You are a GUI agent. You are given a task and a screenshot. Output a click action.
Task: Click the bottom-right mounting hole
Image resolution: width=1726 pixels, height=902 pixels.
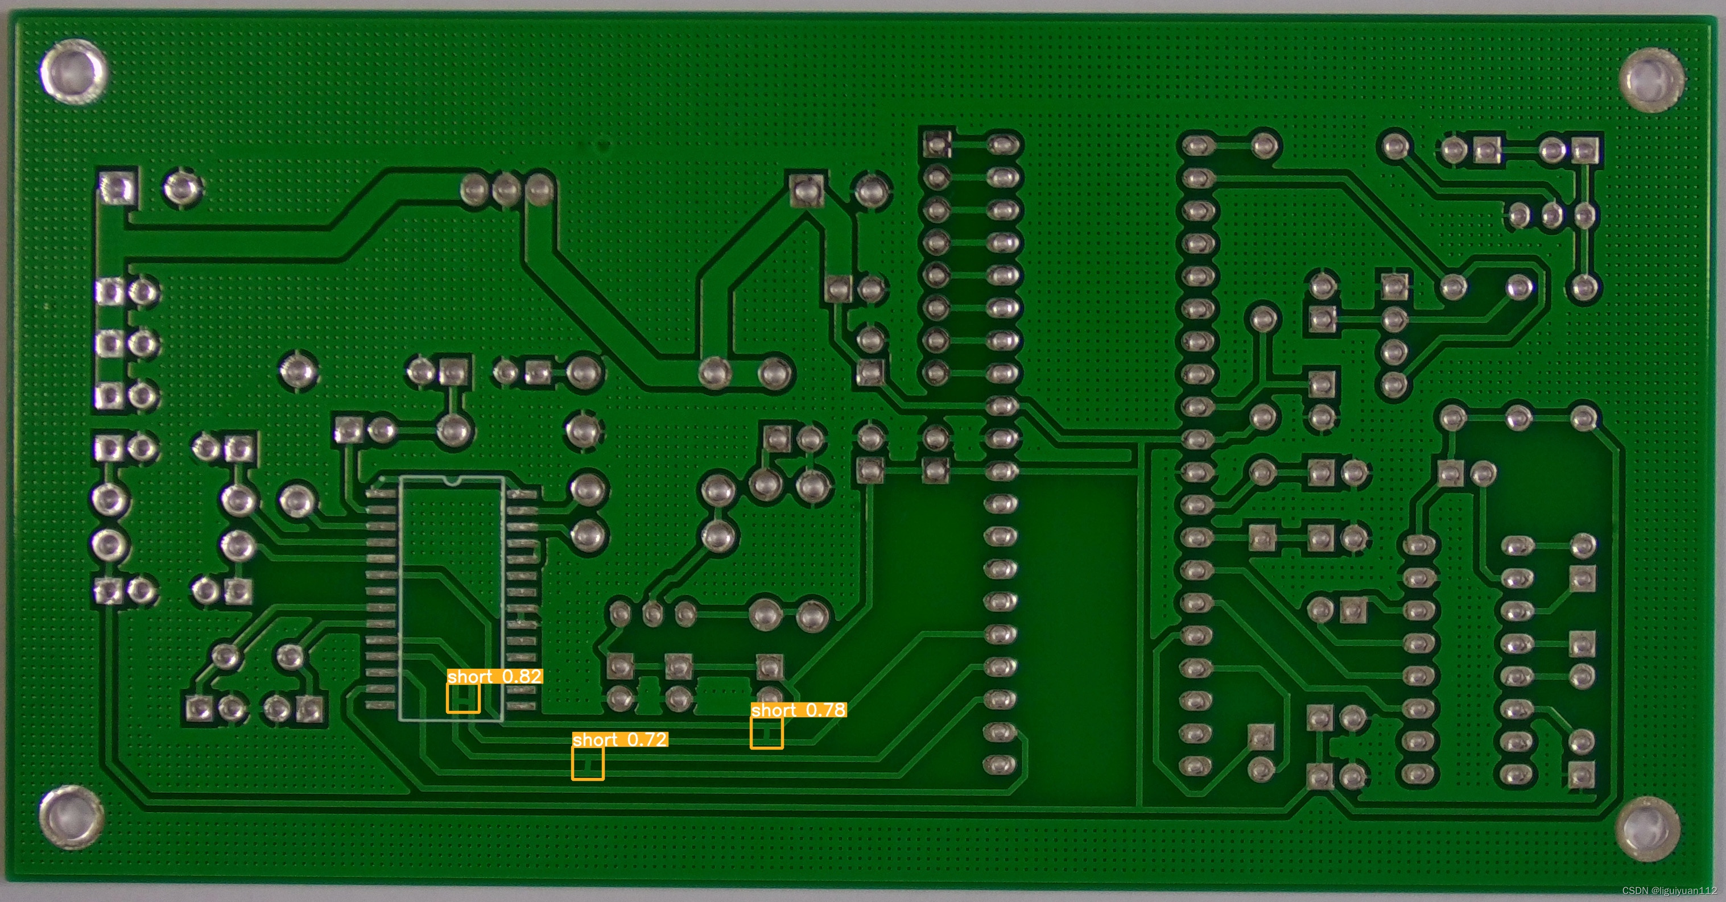pos(1647,829)
